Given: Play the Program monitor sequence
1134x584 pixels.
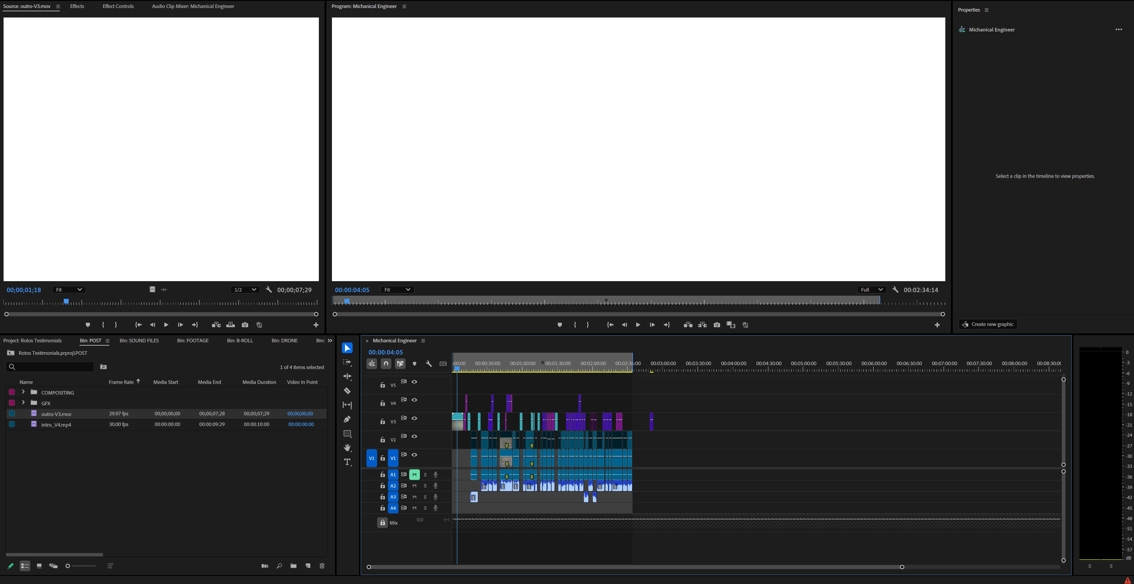Looking at the screenshot, I should point(638,325).
